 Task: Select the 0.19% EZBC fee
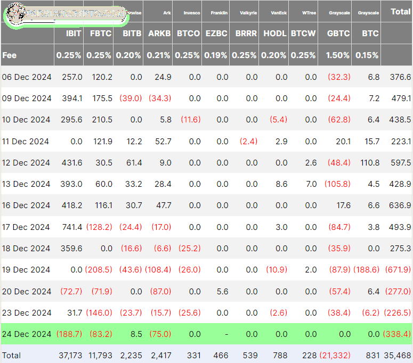(x=215, y=55)
